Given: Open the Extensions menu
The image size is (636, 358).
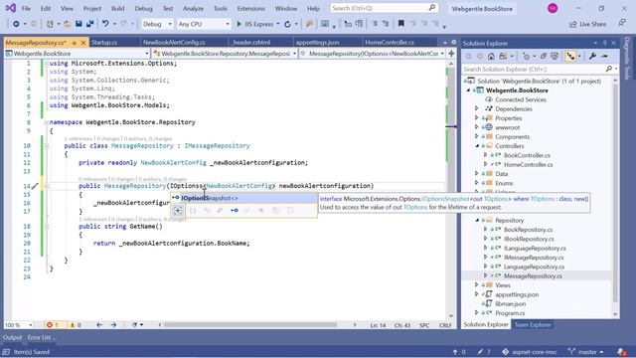Looking at the screenshot, I should point(250,8).
